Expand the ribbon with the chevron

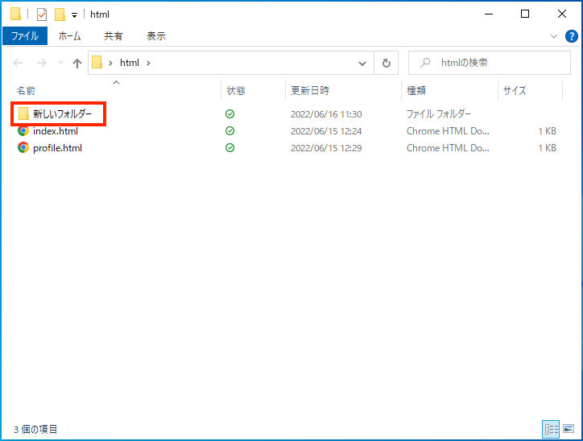554,36
